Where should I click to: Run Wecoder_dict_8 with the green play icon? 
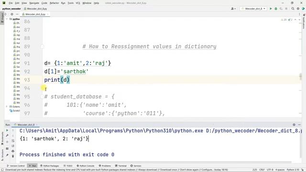(271, 9)
